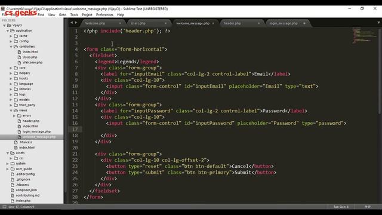
Task: Select the models folder
Action: point(24,100)
